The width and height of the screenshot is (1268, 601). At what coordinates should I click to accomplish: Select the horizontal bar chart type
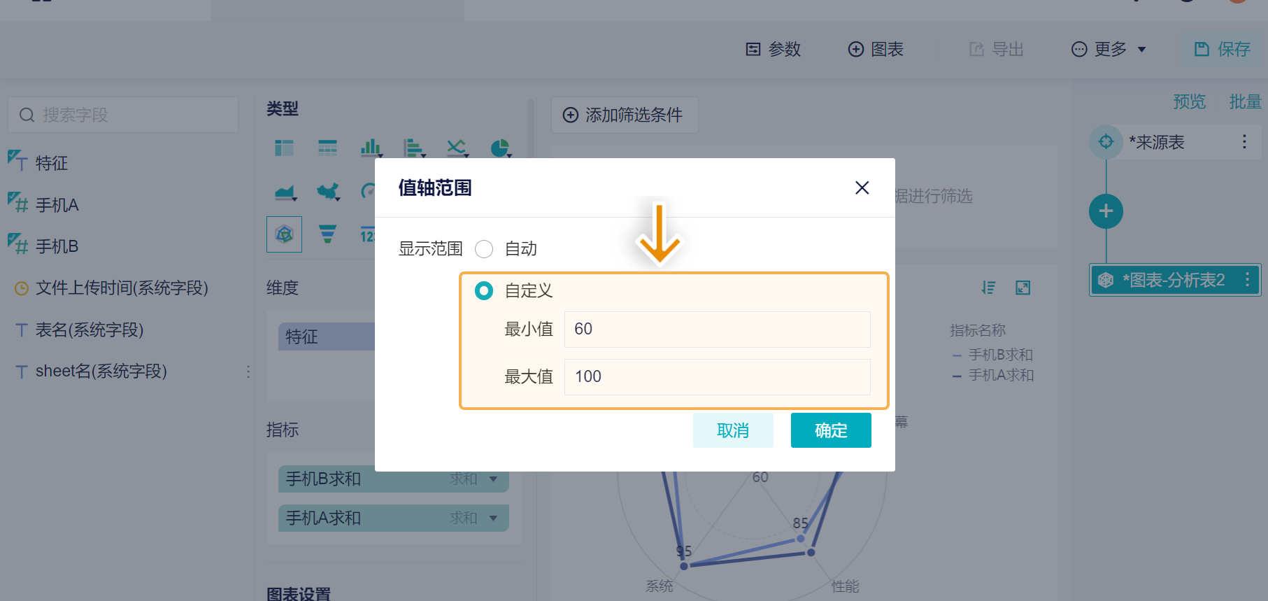pyautogui.click(x=414, y=148)
